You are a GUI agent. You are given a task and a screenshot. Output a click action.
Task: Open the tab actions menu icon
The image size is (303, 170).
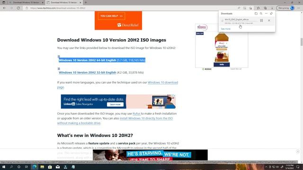(4, 2)
